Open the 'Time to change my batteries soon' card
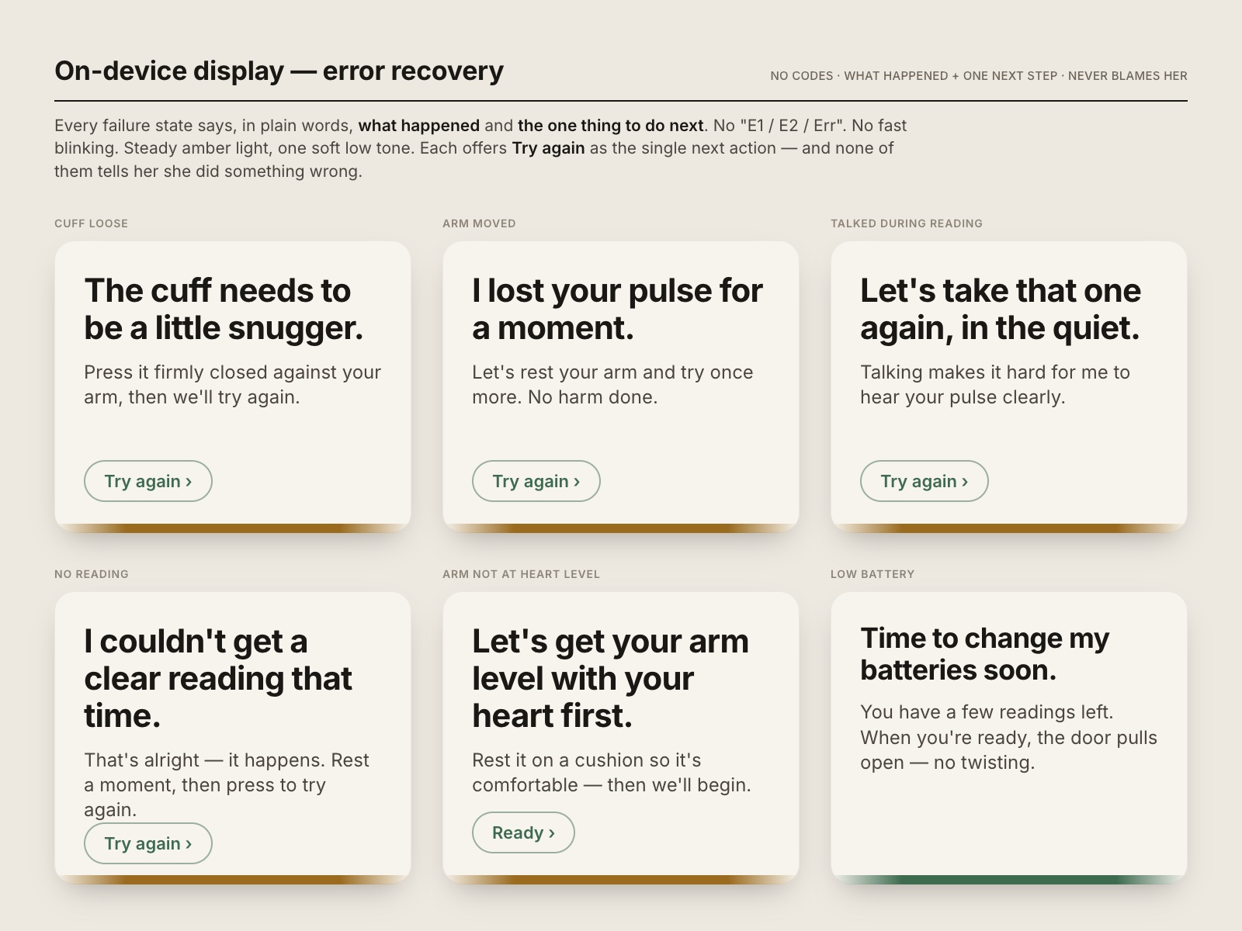The image size is (1242, 931). coord(1009,738)
